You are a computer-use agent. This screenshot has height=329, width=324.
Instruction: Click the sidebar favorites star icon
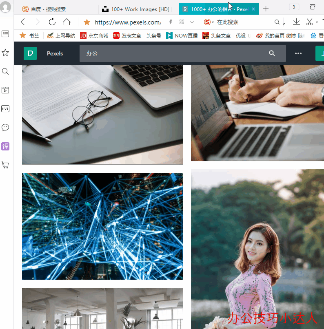coord(5,53)
